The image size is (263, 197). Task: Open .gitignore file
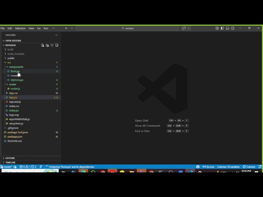[x=31, y=128]
